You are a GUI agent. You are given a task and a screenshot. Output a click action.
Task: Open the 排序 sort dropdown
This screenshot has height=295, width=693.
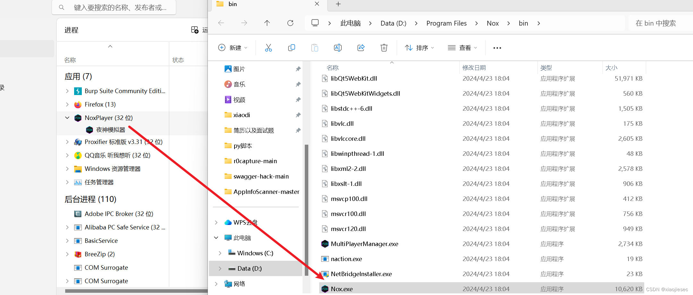tap(420, 48)
